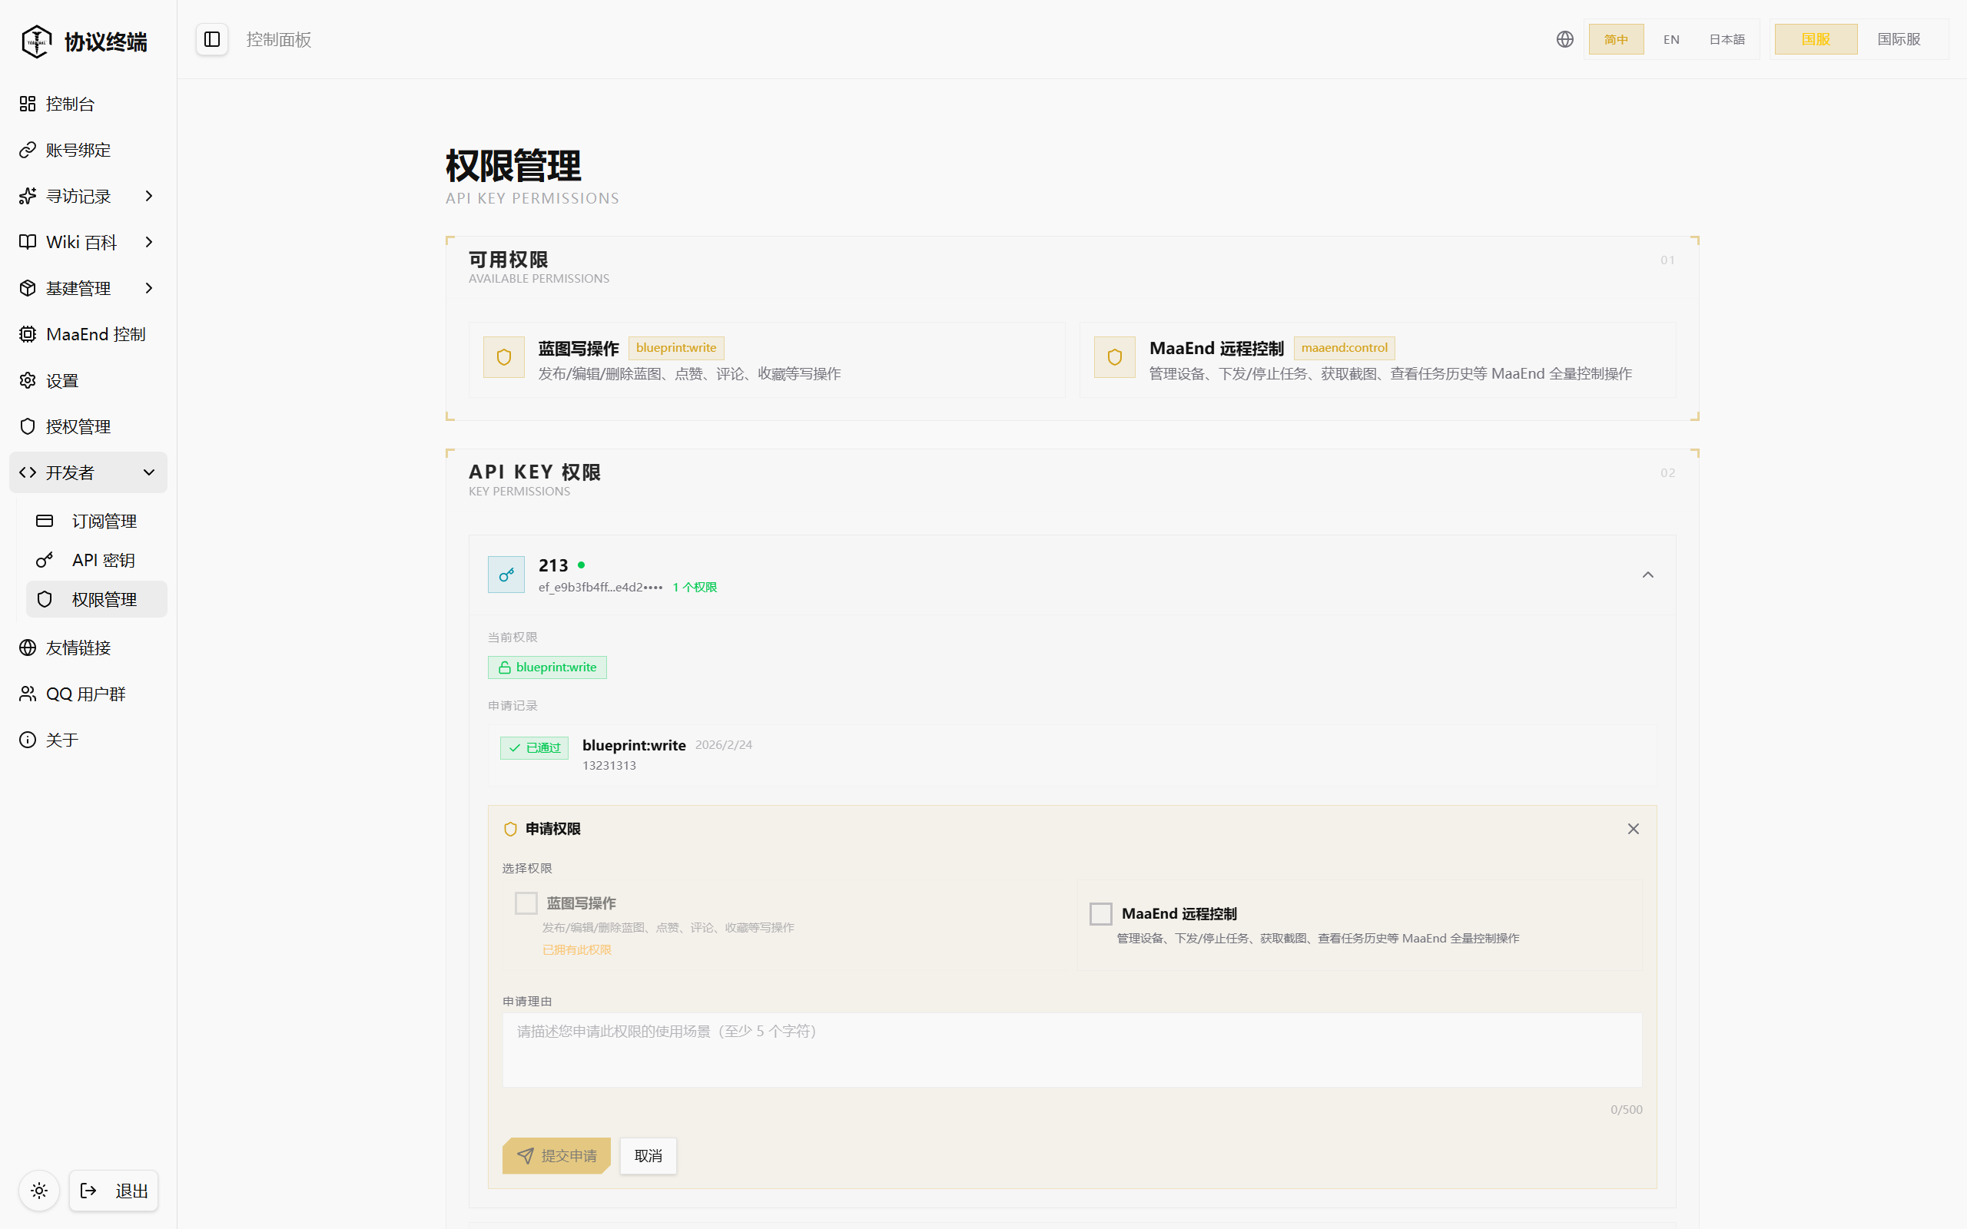Open 设置 in the sidebar
Screen dimensions: 1967x1229
pos(88,380)
